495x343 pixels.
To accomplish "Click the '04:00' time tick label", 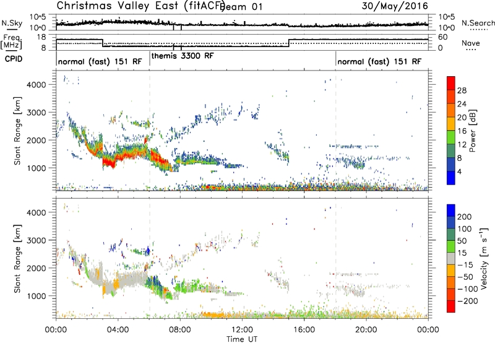I will tap(118, 330).
